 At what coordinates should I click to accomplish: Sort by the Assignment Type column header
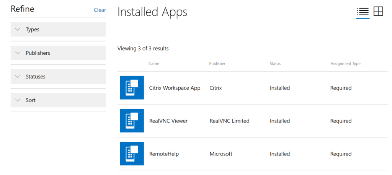pyautogui.click(x=346, y=64)
